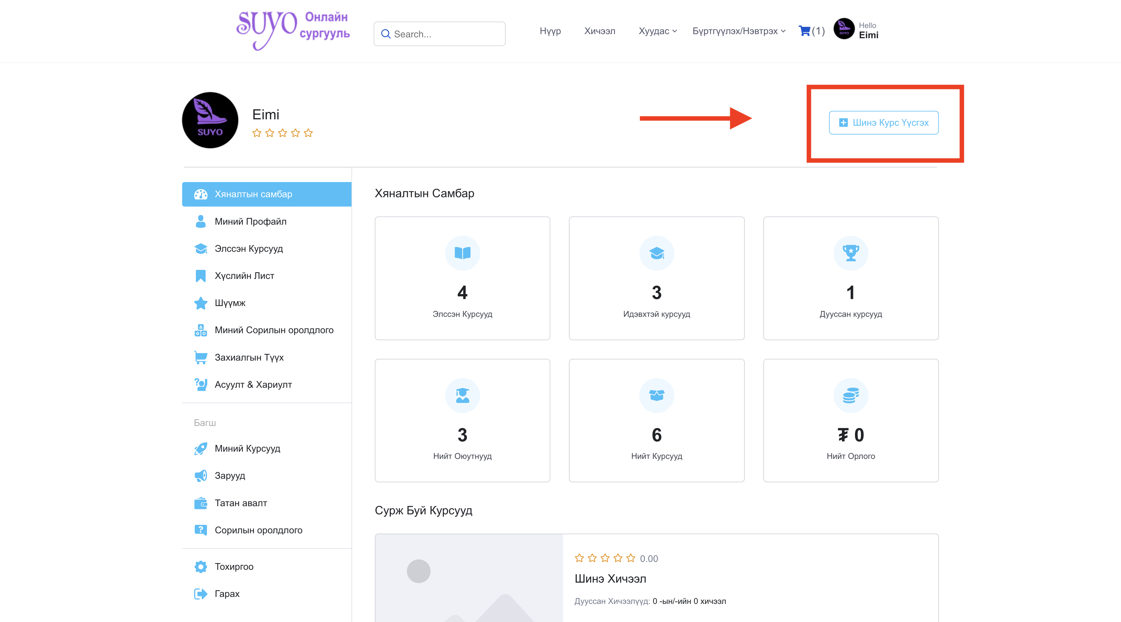This screenshot has width=1121, height=622.
Task: Click the Гарах logout icon
Action: 201,594
